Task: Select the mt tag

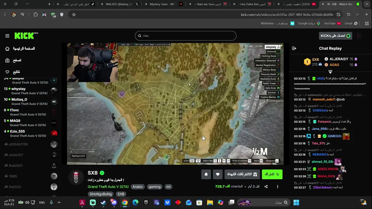Action: click(x=168, y=187)
